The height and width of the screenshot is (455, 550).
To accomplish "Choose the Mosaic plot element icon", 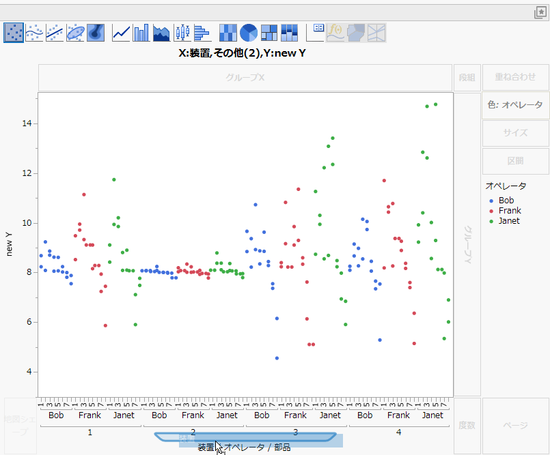I will point(290,33).
